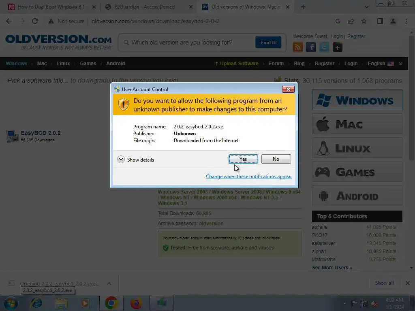Image resolution: width=415 pixels, height=311 pixels.
Task: Click the EasyBCD 2.0.2 program icon
Action: pyautogui.click(x=12, y=136)
